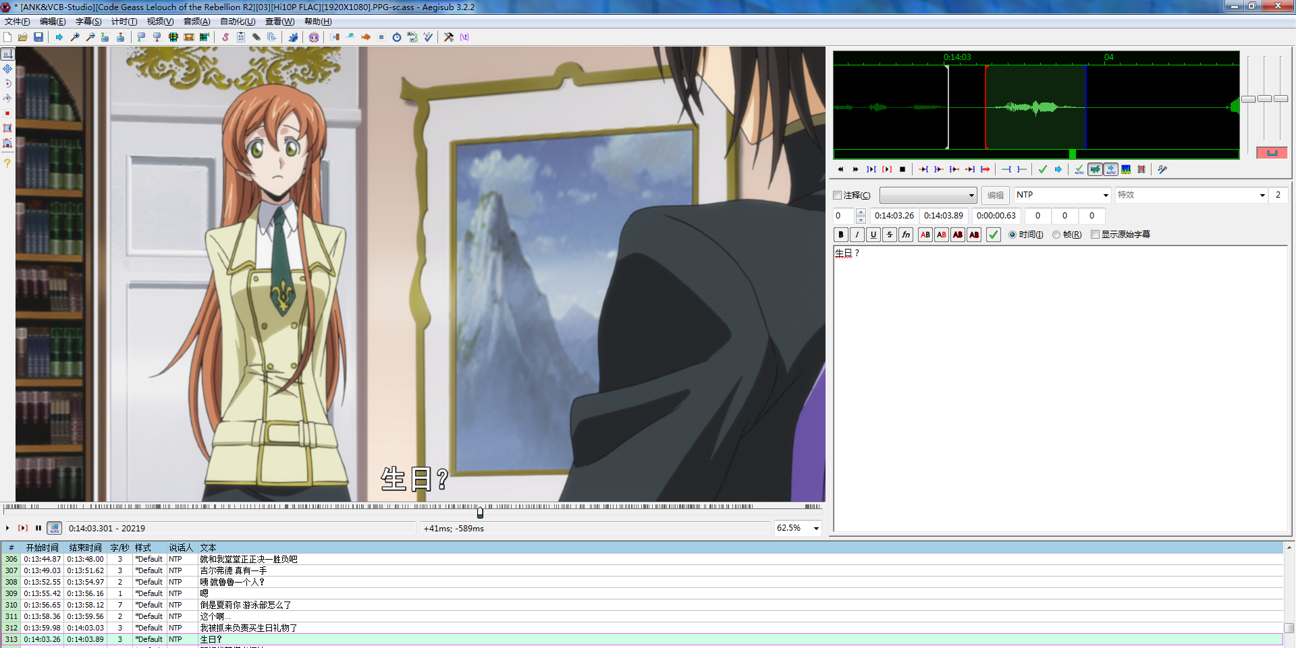Increase the layer number spinner
The height and width of the screenshot is (648, 1296).
pos(861,212)
